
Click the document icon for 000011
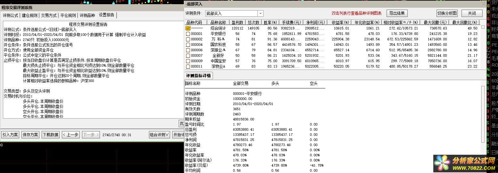pos(188,66)
